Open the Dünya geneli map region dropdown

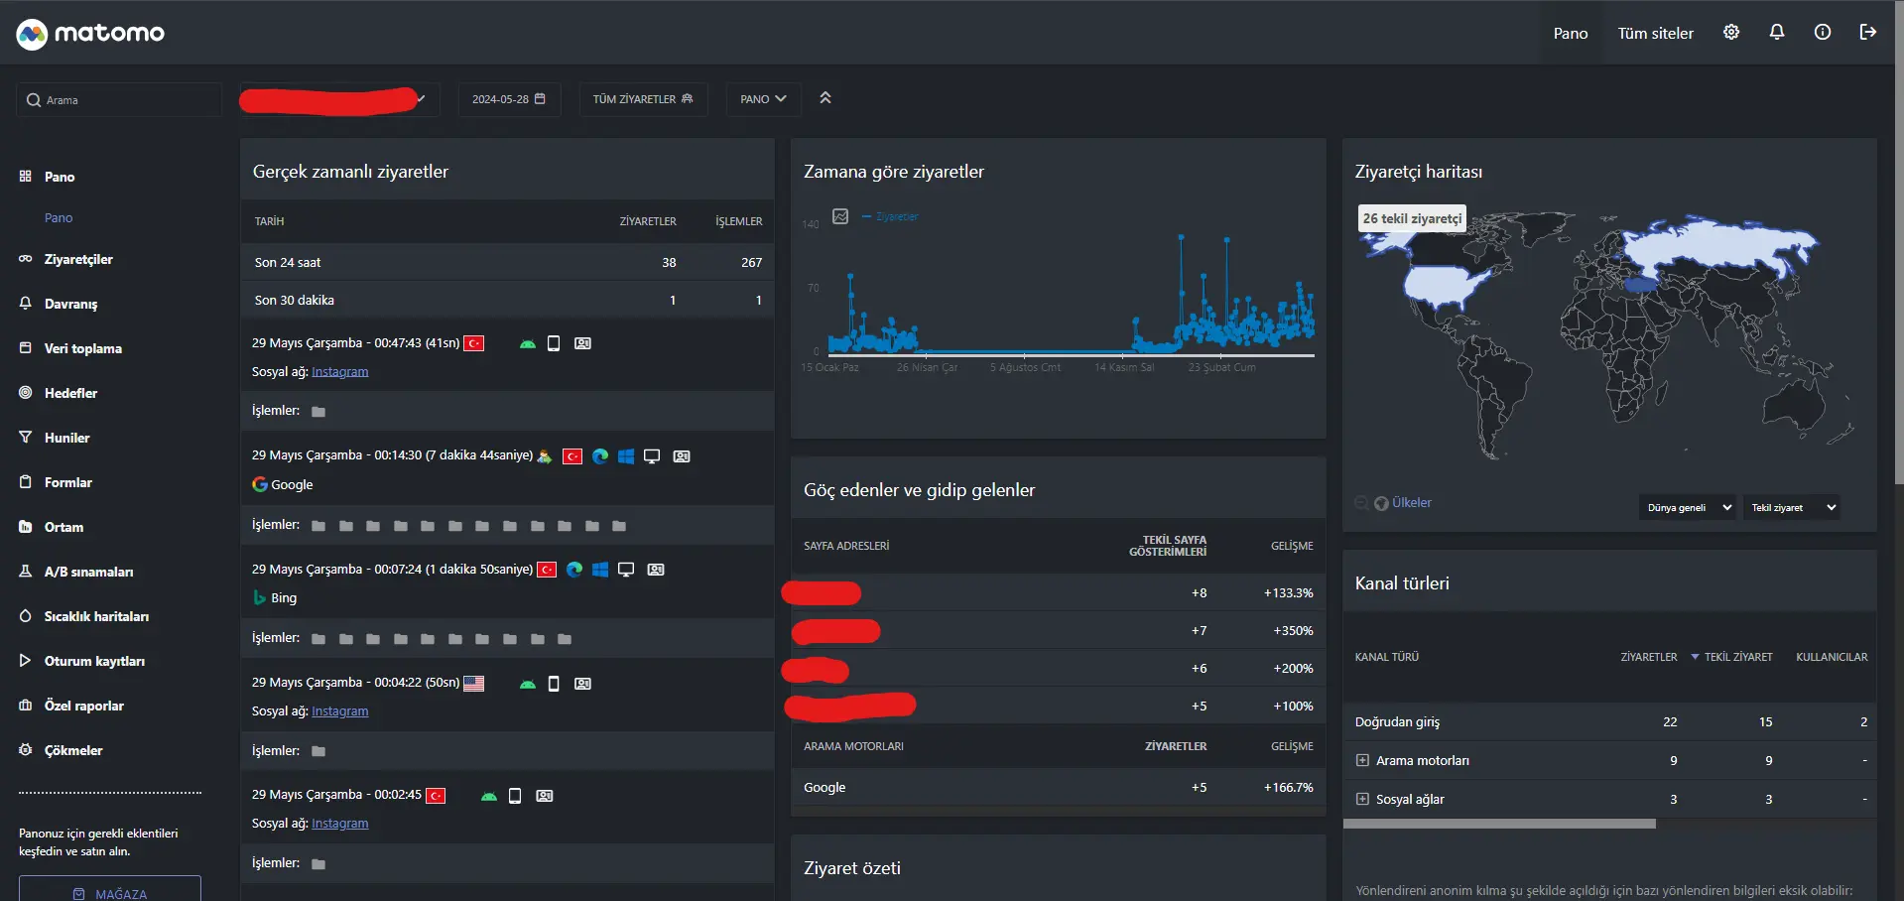[x=1687, y=507]
